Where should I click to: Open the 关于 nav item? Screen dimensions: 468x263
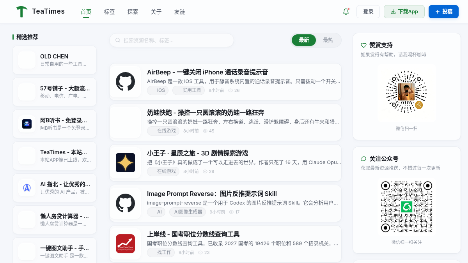tap(156, 12)
